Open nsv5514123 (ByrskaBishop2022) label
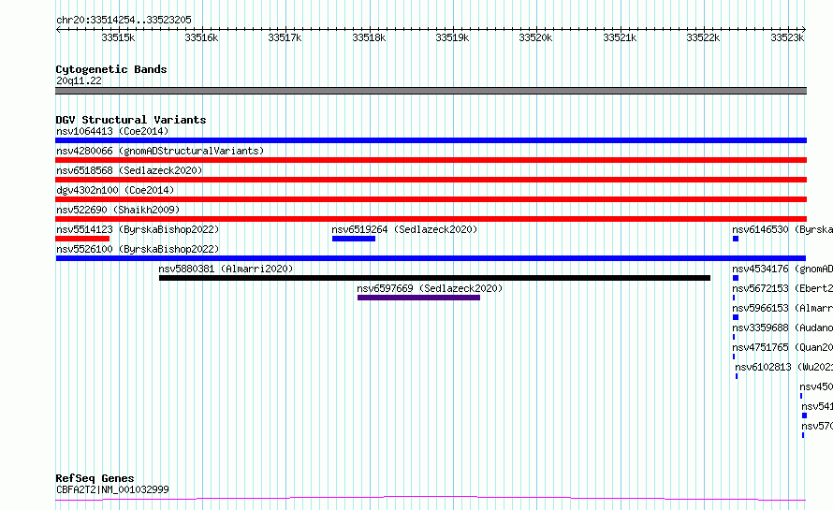Screen dimensions: 833x510 (138, 229)
